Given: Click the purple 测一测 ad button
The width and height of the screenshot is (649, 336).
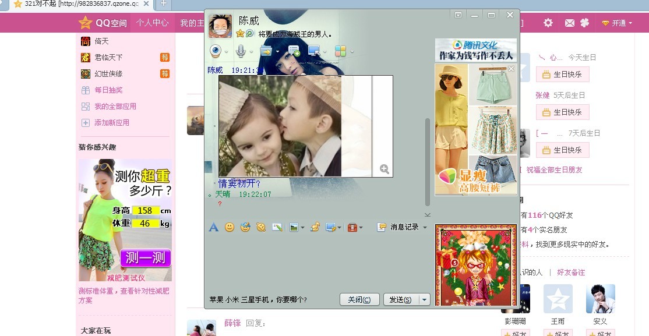Looking at the screenshot, I should point(145,258).
